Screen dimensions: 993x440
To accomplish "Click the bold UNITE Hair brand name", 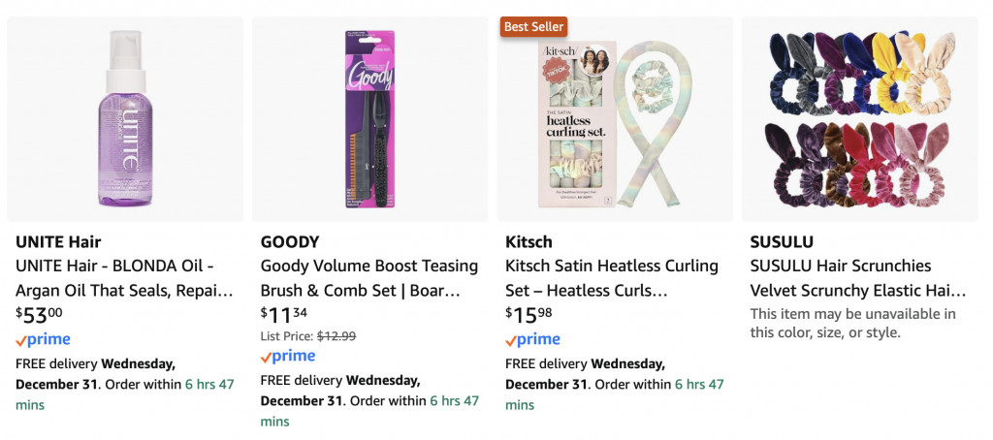I will click(58, 242).
